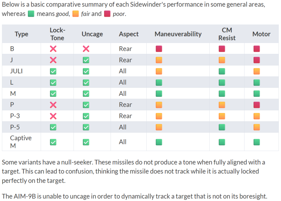
Task: Click the red X in P-3 row Lock-Tone
Action: [x=53, y=116]
